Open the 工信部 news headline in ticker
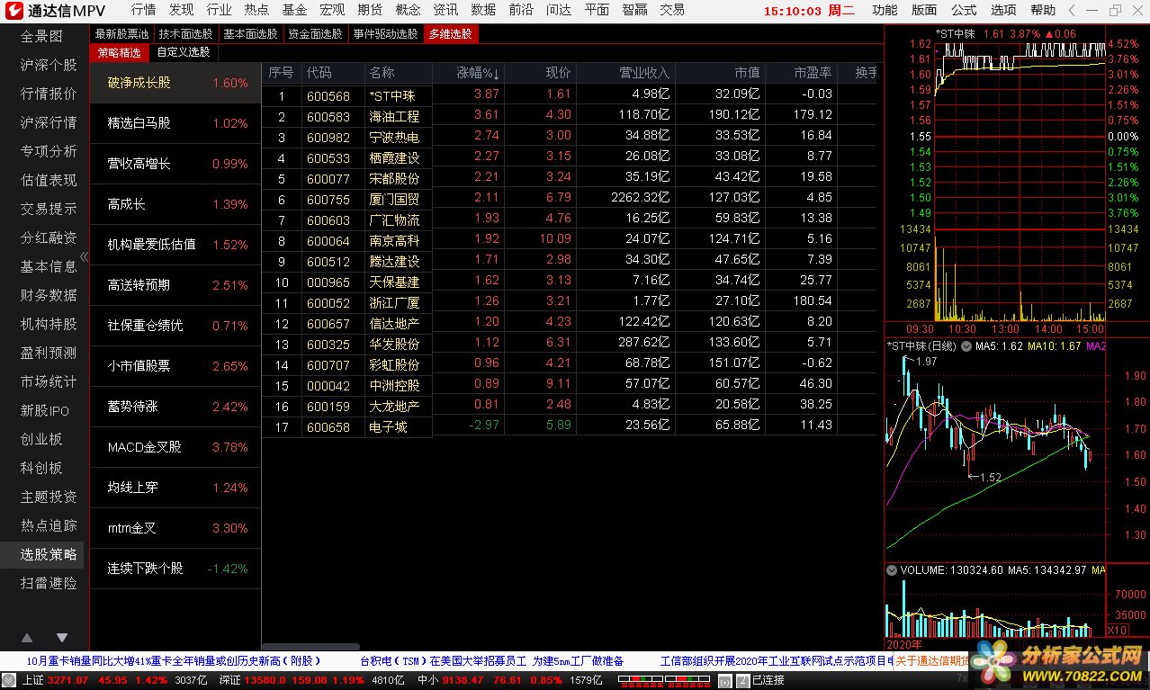The height and width of the screenshot is (690, 1150). click(x=777, y=660)
